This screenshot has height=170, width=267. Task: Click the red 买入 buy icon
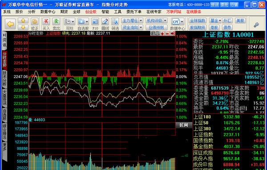click(46, 21)
